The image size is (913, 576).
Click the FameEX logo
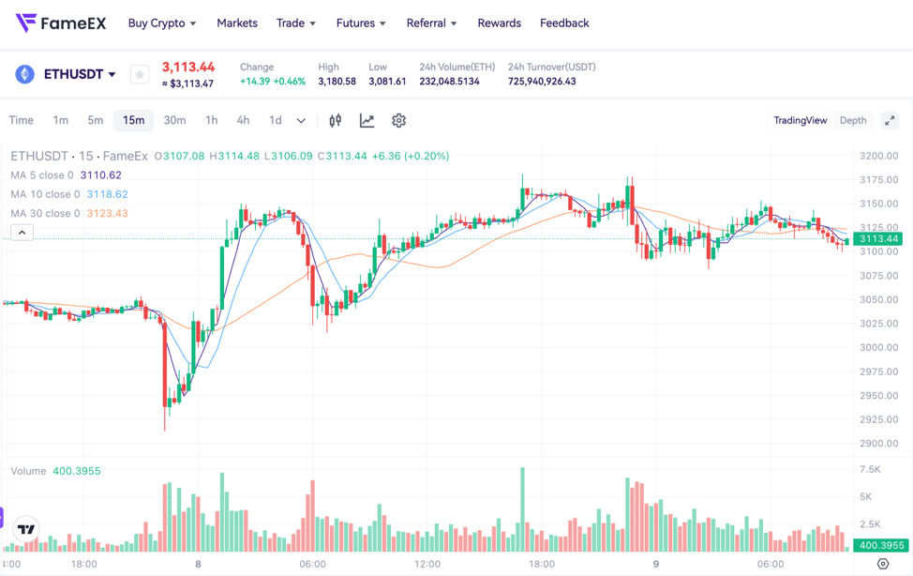coord(61,23)
